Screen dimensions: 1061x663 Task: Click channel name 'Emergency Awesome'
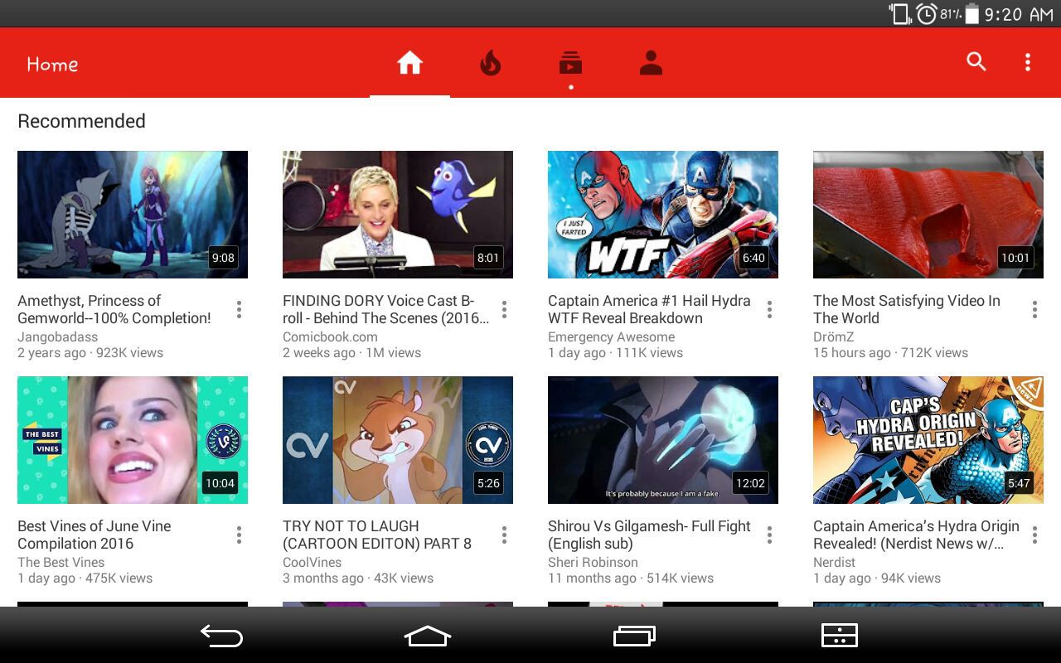(612, 337)
